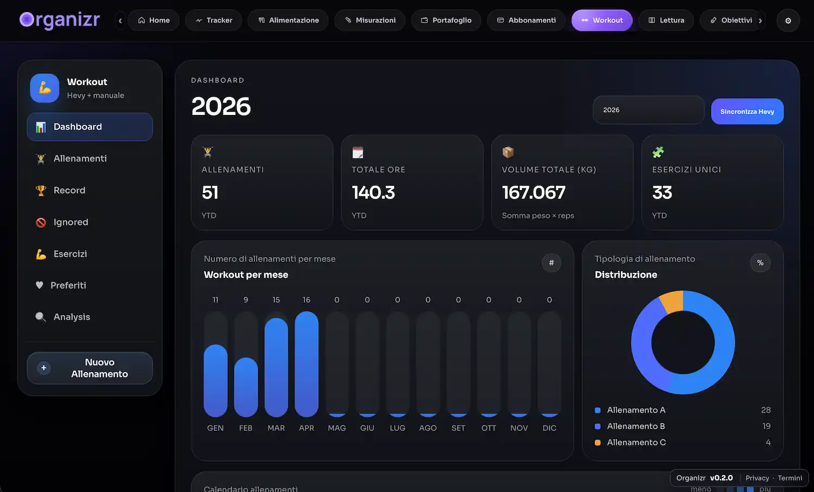Image resolution: width=814 pixels, height=492 pixels.
Task: Click the DIC month label
Action: tap(549, 428)
